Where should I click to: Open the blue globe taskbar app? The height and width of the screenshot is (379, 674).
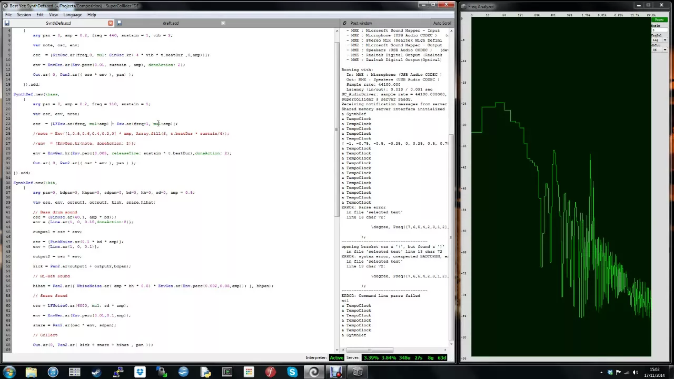(x=183, y=372)
